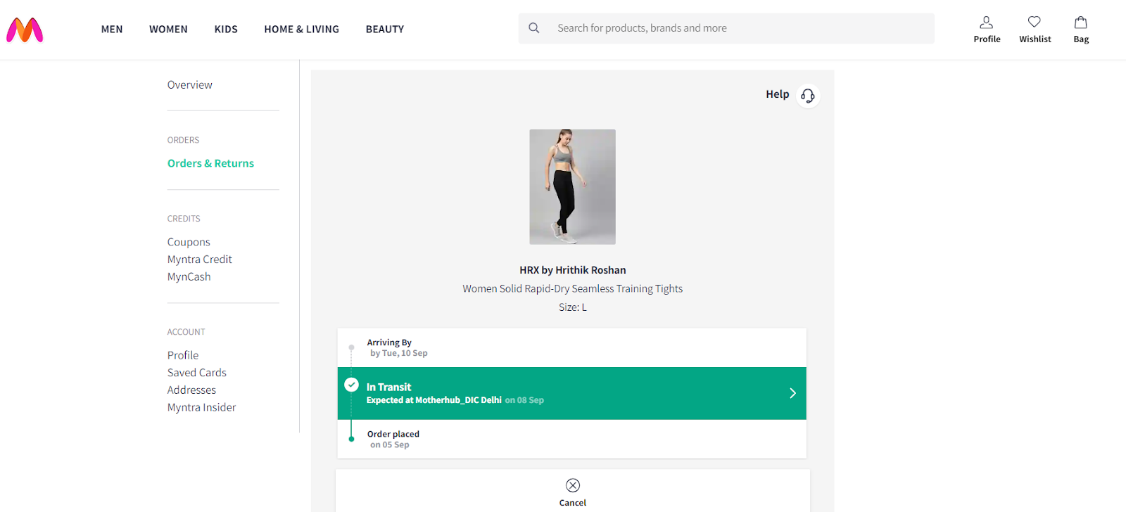Open the MEN menu
Viewport: 1126px width, 512px height.
(x=112, y=30)
